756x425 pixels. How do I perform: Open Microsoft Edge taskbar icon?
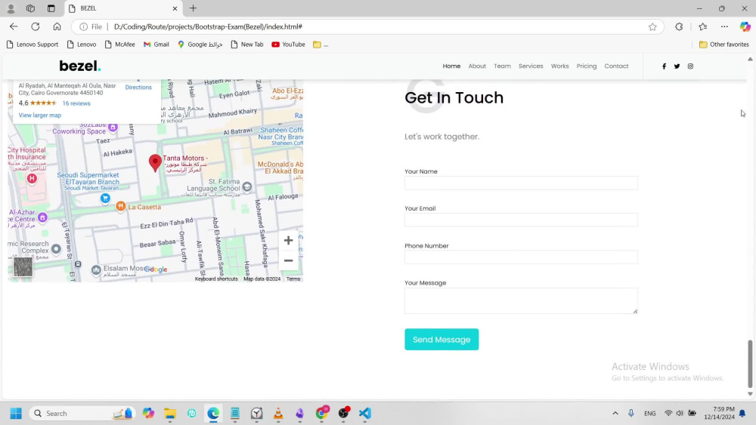click(213, 414)
